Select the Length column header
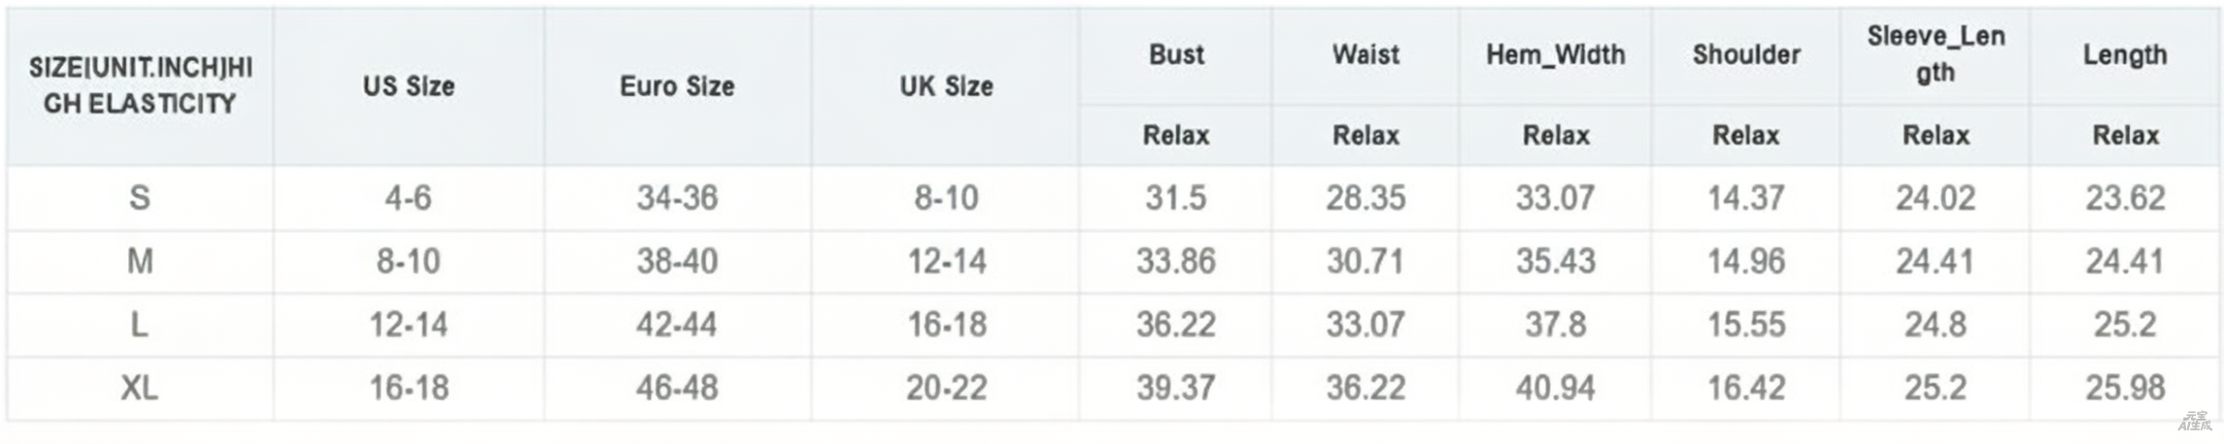 [2125, 54]
